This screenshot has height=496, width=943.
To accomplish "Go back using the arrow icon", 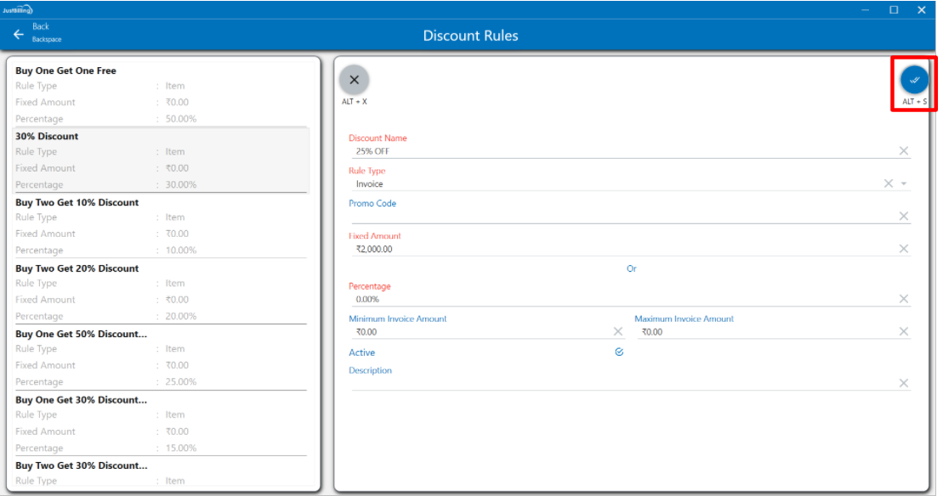I will click(x=19, y=34).
